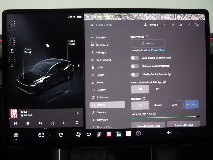
Task: Favorite the 103.5 station with star
Action: tap(53, 123)
